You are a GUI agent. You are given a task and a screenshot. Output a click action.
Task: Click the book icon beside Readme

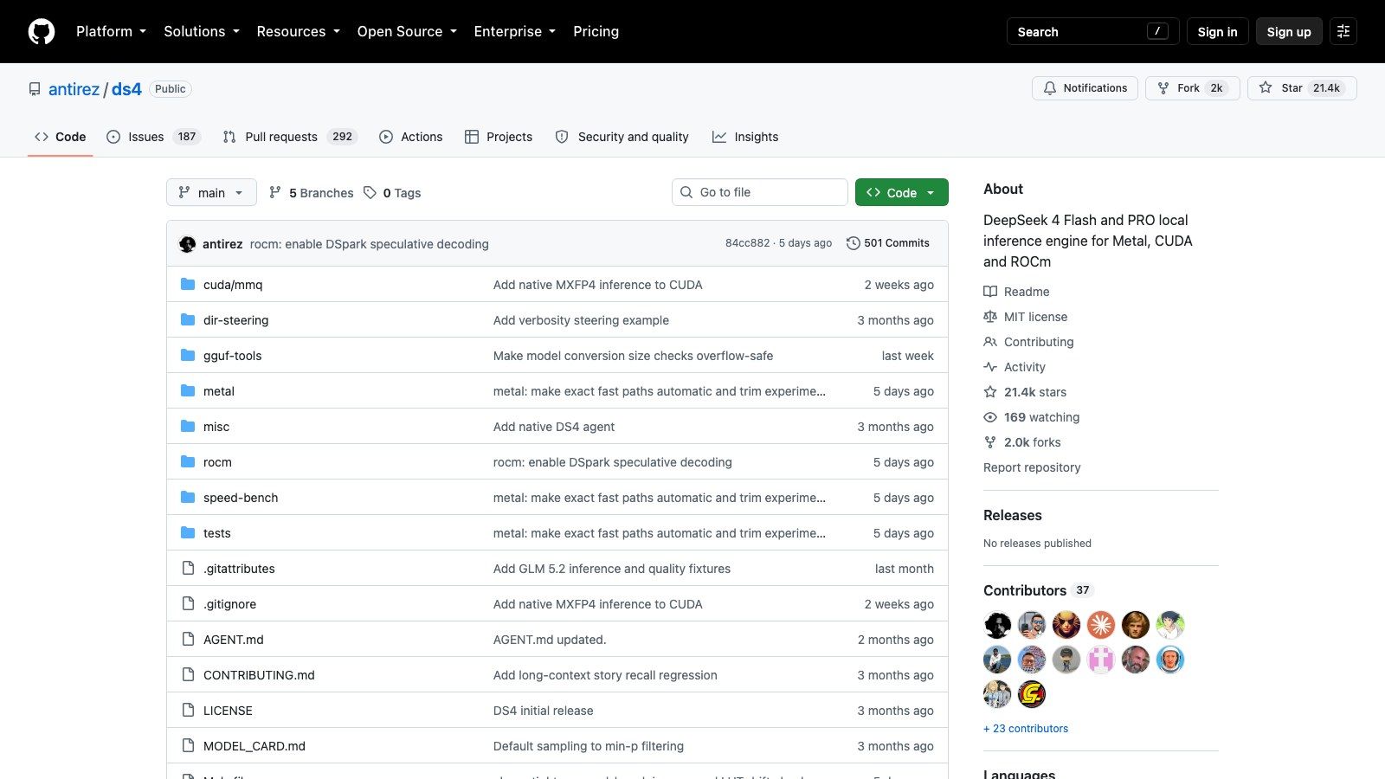(990, 292)
